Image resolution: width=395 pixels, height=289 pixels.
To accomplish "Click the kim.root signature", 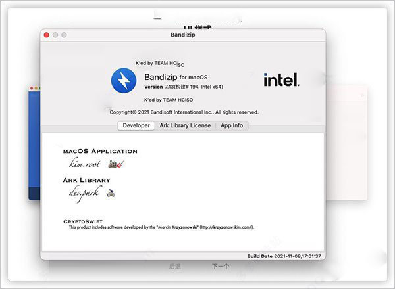I will [x=85, y=163].
